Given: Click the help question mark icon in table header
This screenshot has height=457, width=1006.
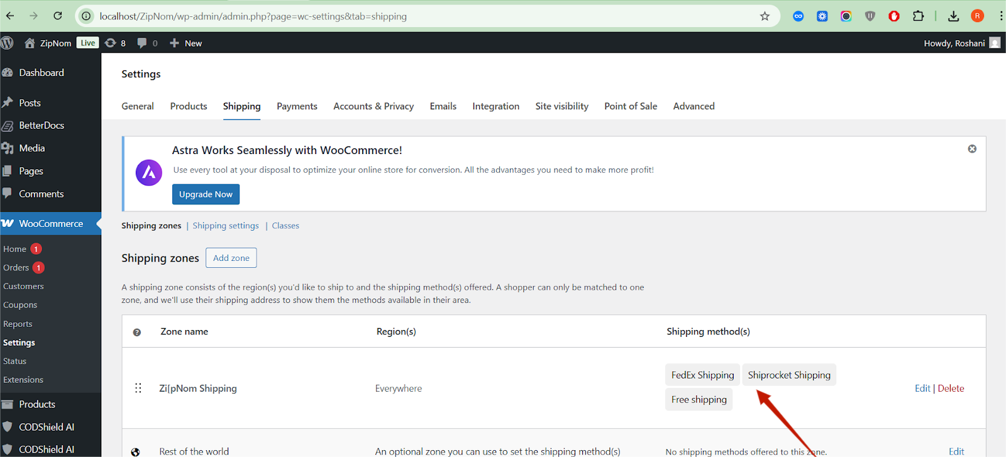Looking at the screenshot, I should 137,332.
